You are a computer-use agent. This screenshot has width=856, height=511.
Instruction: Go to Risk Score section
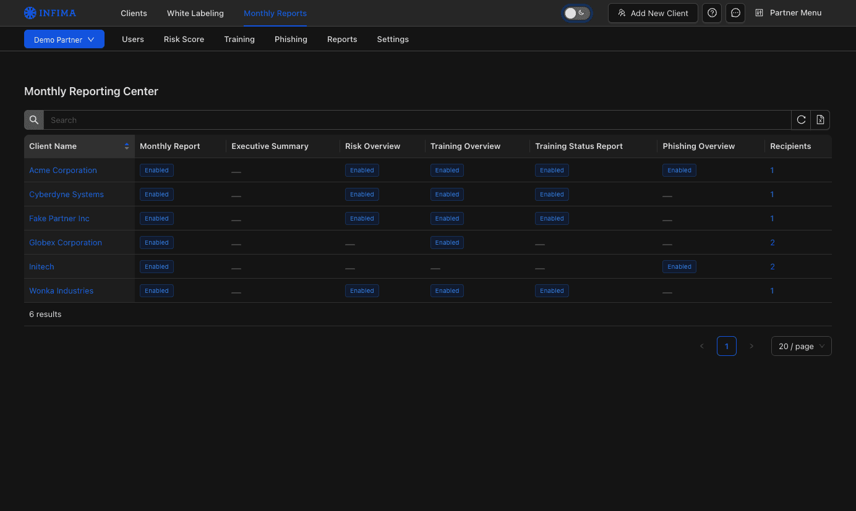tap(184, 39)
